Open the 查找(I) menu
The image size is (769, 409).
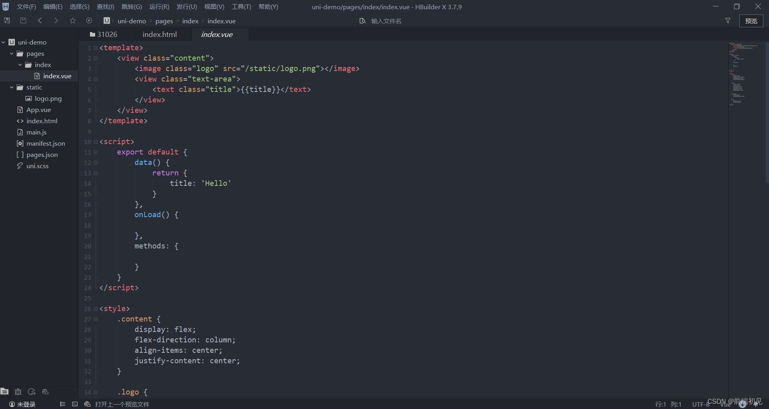(x=106, y=7)
